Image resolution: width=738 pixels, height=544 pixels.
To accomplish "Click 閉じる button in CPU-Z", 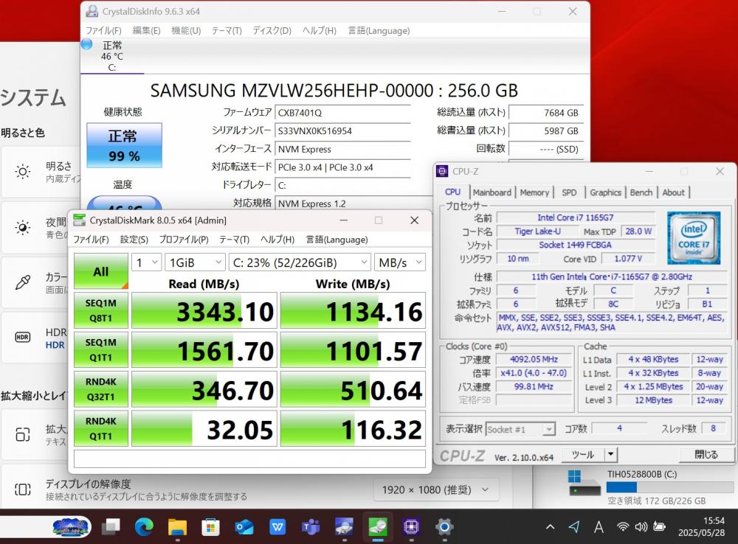I will [706, 454].
